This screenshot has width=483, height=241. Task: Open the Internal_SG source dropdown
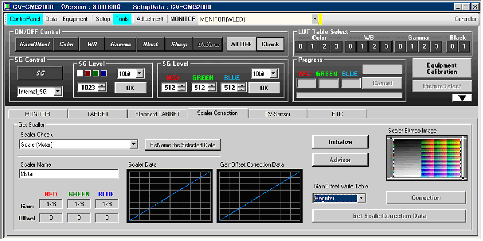click(x=58, y=92)
